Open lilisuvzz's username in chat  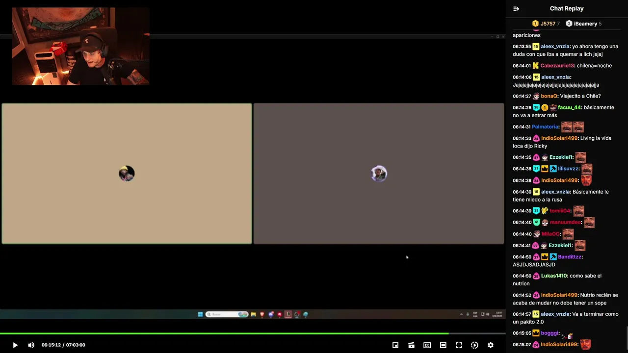569,169
